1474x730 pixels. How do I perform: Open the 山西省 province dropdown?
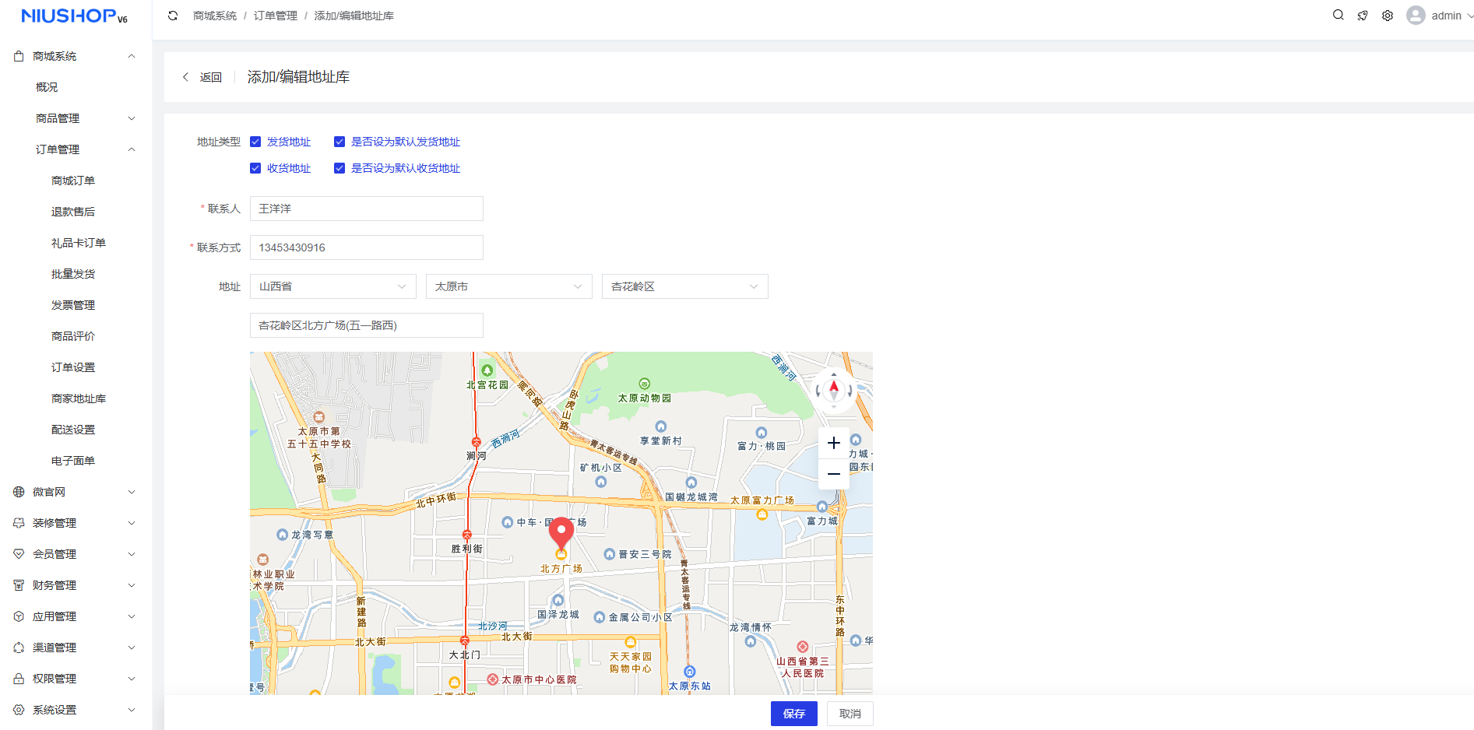point(332,286)
